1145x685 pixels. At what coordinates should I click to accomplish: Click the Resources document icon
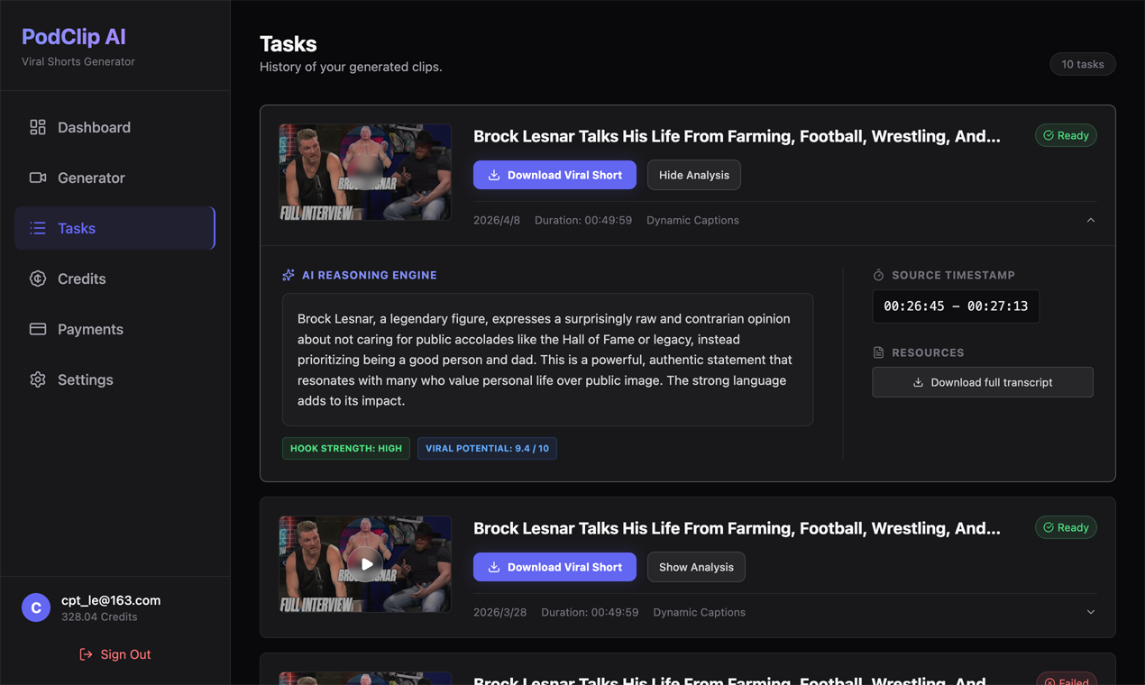click(x=879, y=352)
